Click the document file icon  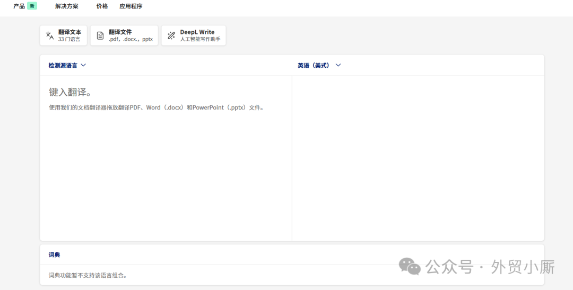point(100,35)
